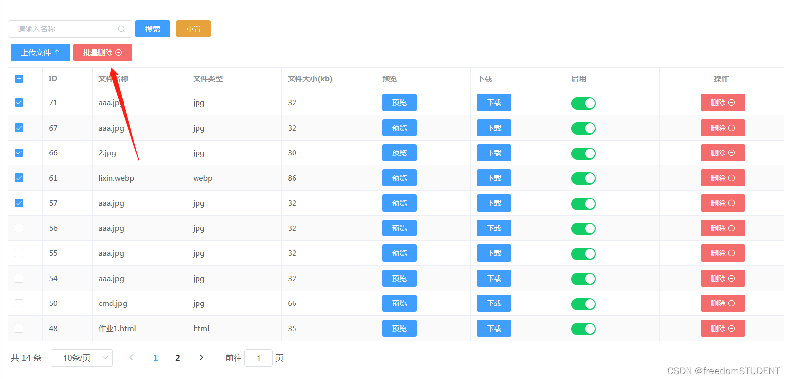Delete row ID 57 using 删除 button

(x=723, y=203)
